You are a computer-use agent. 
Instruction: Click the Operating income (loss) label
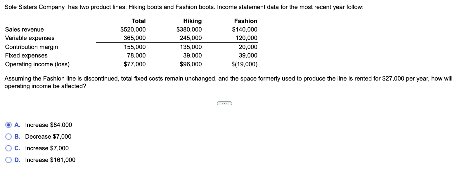point(37,64)
